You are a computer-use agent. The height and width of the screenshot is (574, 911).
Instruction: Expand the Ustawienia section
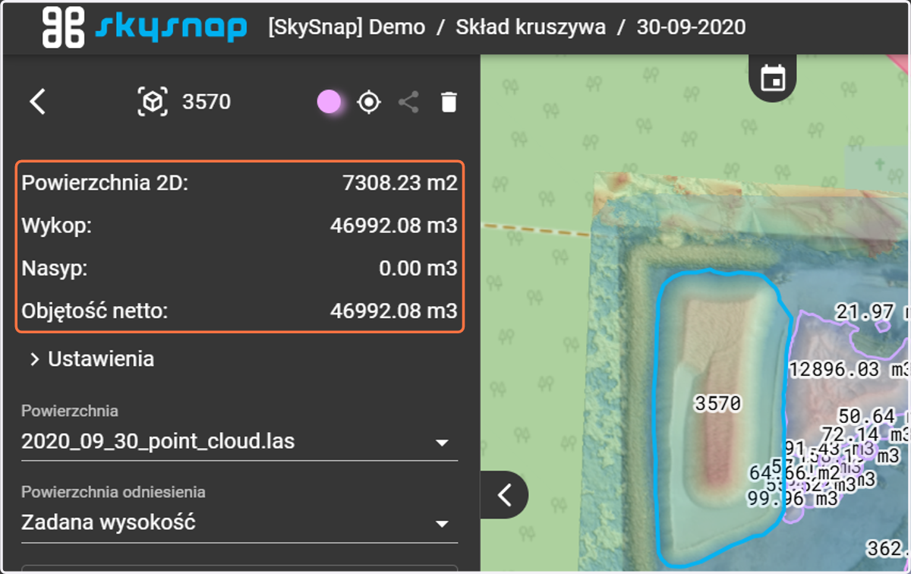pos(91,358)
